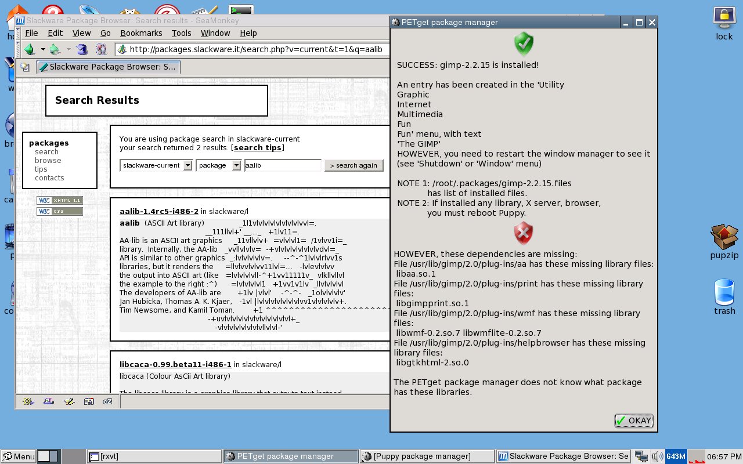The width and height of the screenshot is (743, 464).
Task: Click the 'Search Results' heading text
Action: (97, 100)
